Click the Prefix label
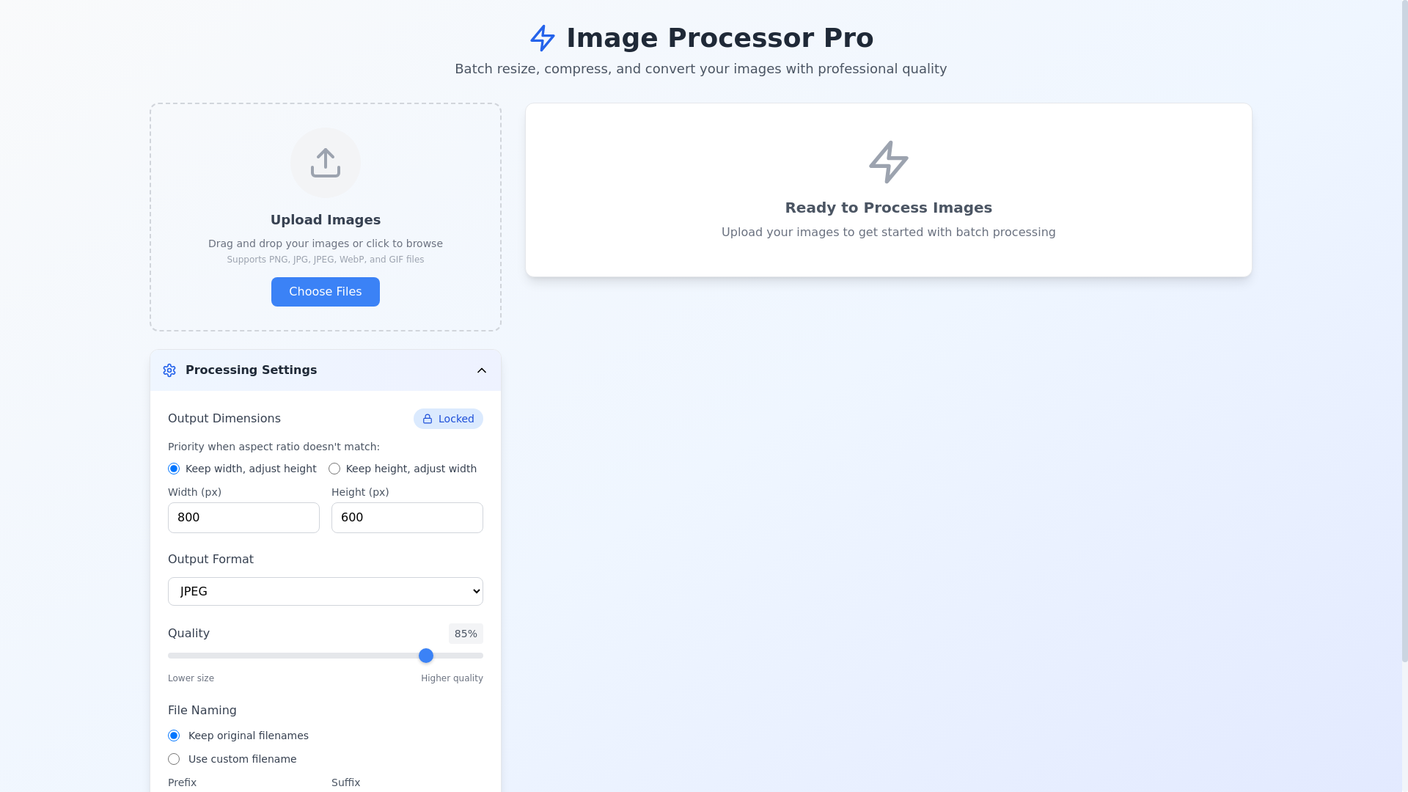Viewport: 1408px width, 792px height. (x=182, y=782)
